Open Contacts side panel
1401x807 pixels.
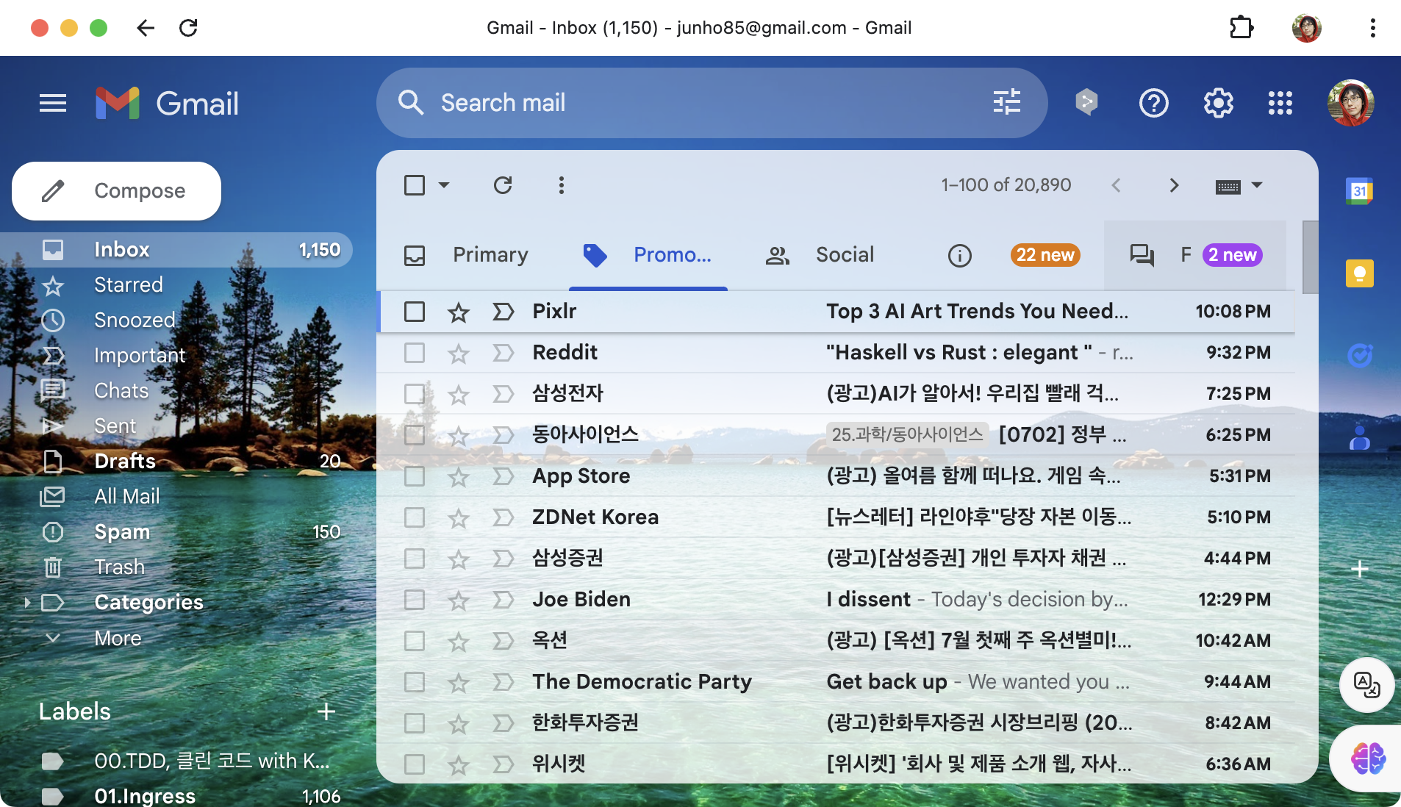[x=1359, y=439]
